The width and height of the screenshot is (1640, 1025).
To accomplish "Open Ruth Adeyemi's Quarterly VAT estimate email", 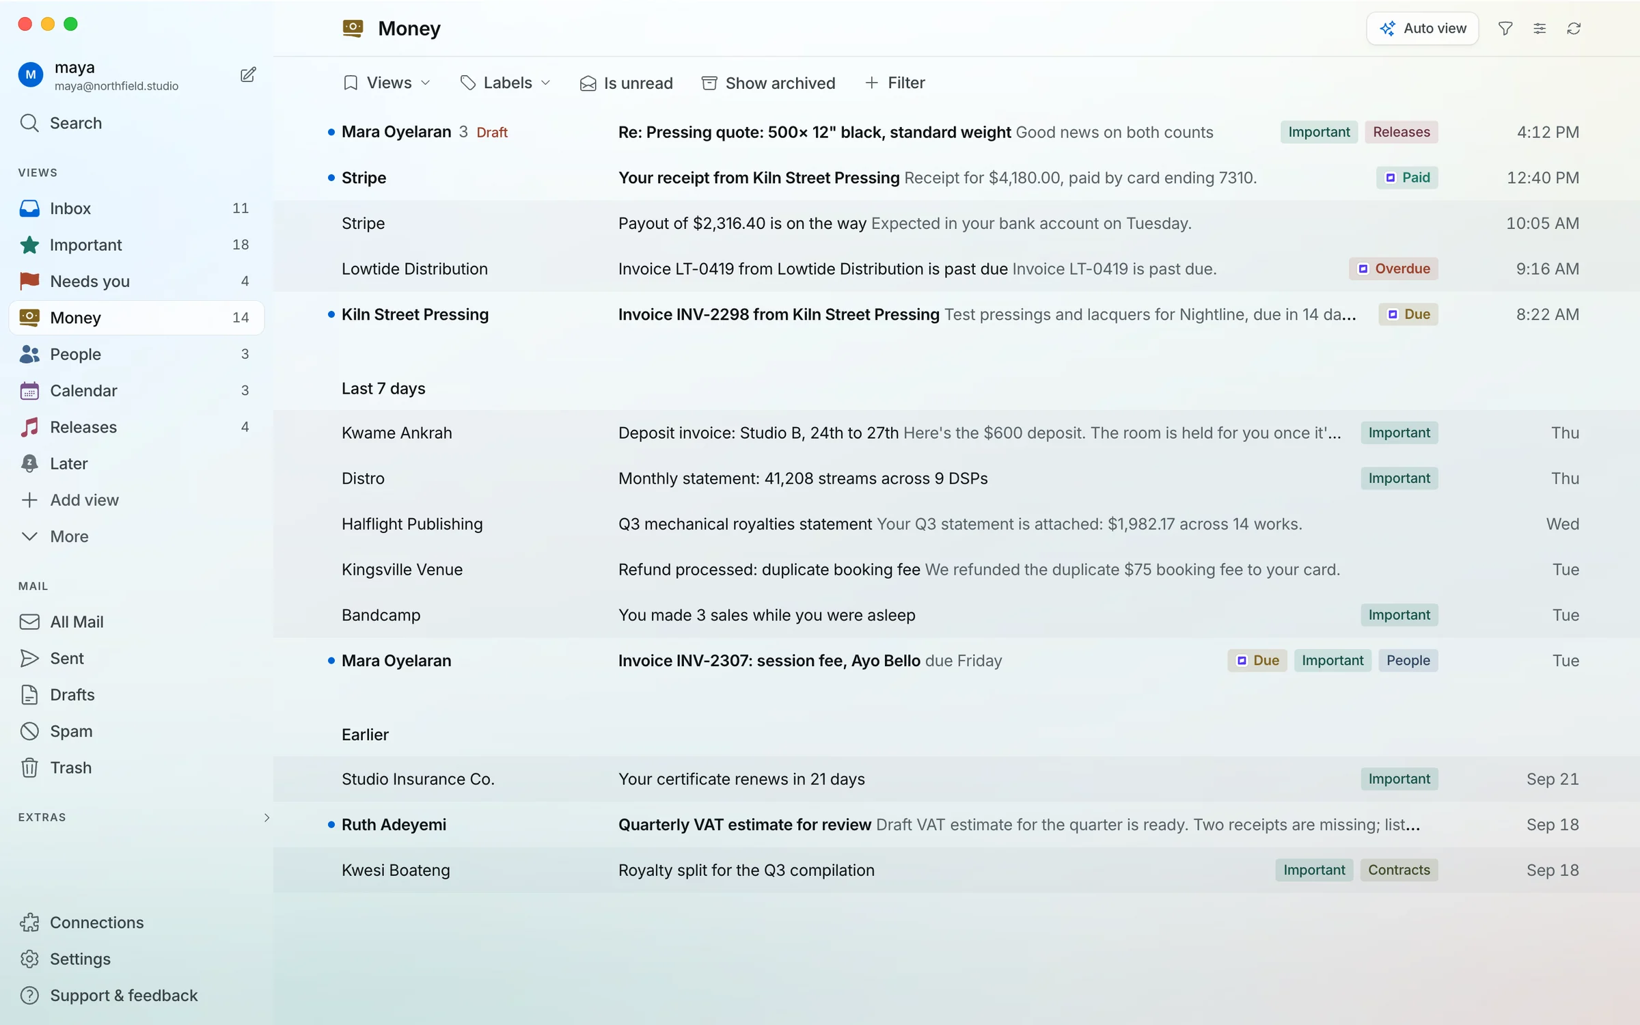I will (x=957, y=825).
